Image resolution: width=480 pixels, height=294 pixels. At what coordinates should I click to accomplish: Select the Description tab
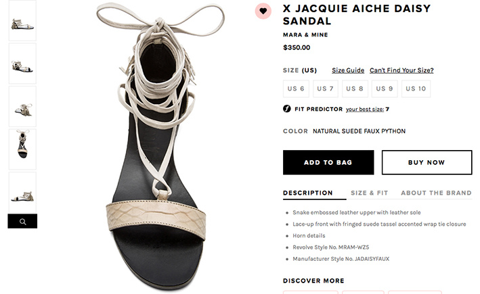click(307, 193)
